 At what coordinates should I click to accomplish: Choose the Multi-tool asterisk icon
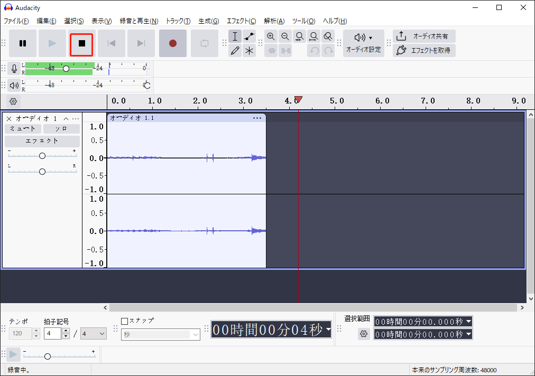click(250, 51)
